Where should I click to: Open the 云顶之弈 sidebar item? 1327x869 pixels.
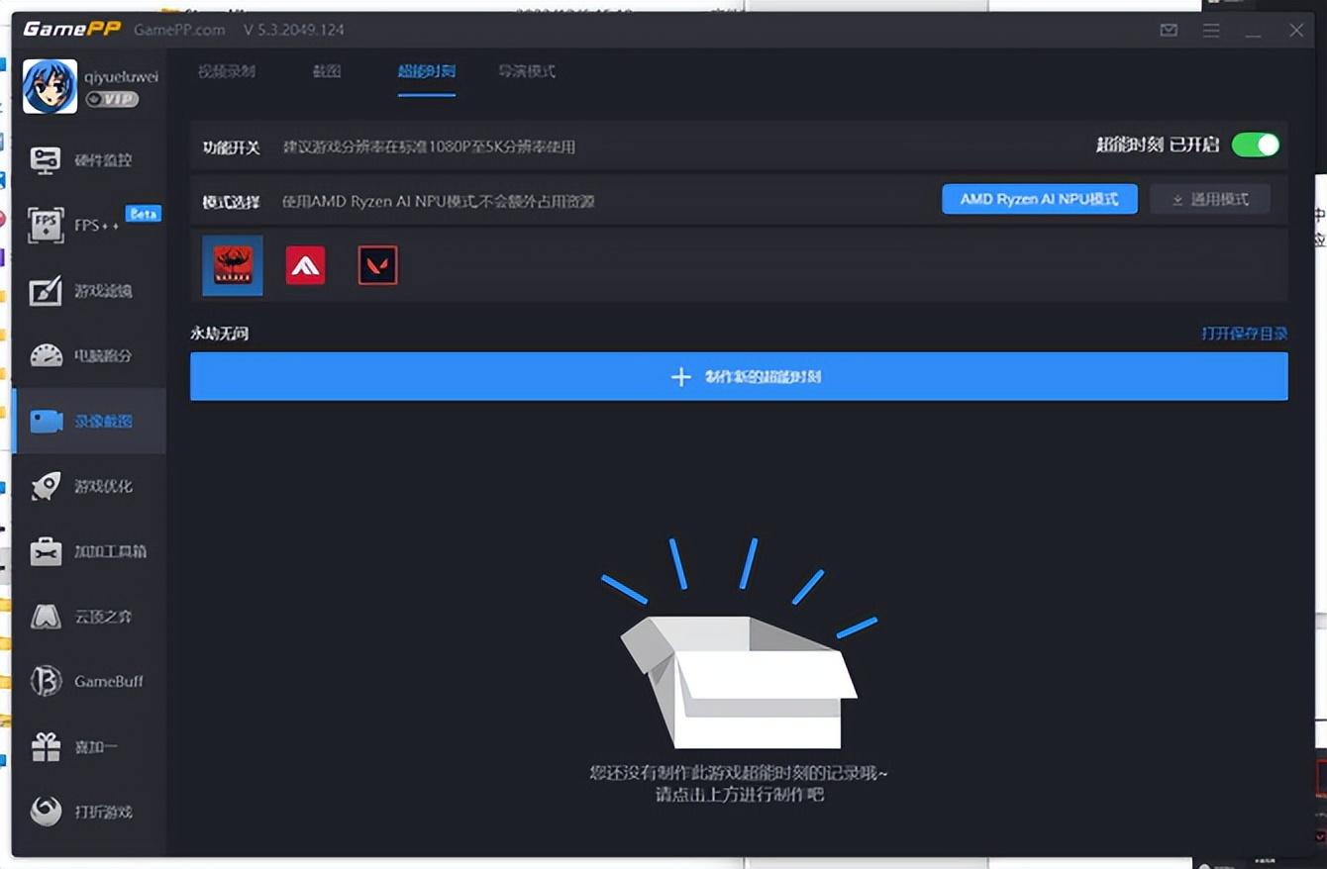click(x=88, y=617)
